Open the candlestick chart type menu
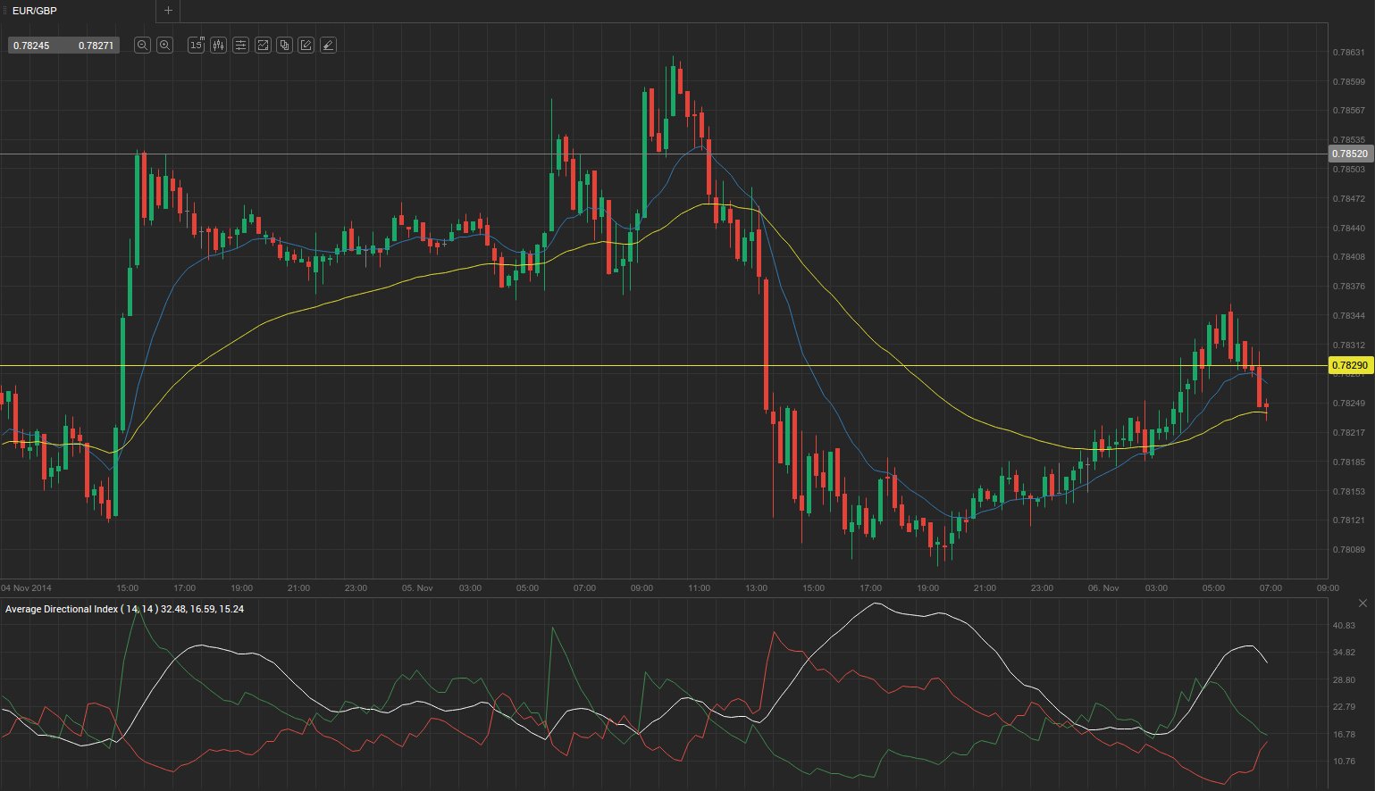Viewport: 1375px width, 791px height. coord(218,45)
